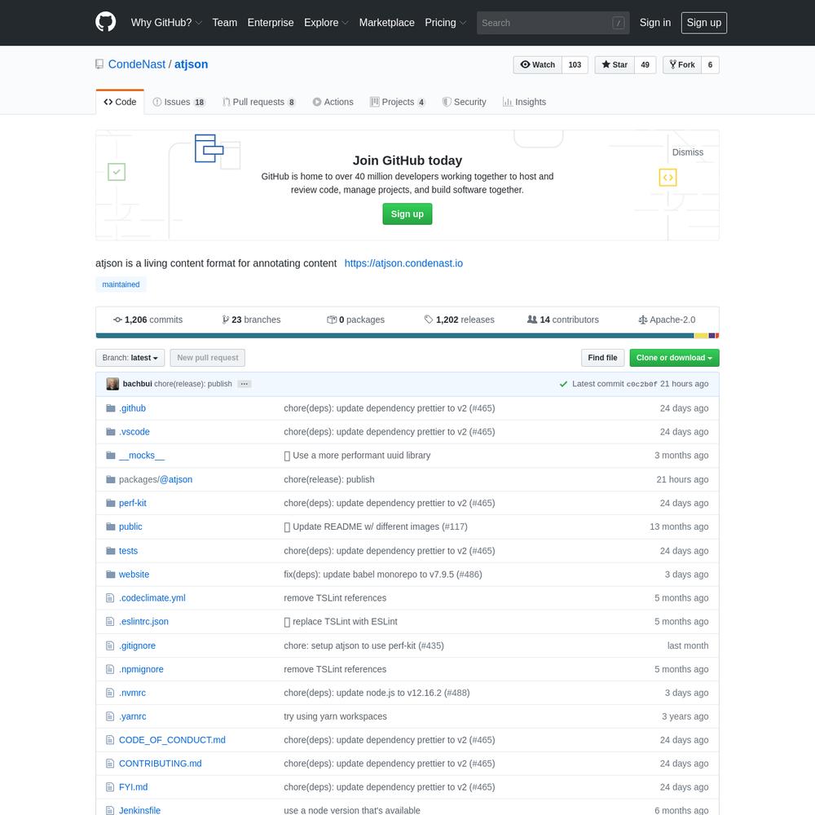Click the folder icon for __mocks__
815x815 pixels.
(110, 456)
